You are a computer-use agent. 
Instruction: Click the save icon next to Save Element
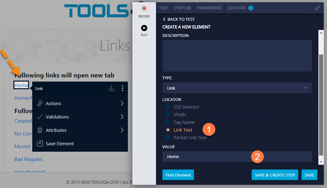coord(40,143)
